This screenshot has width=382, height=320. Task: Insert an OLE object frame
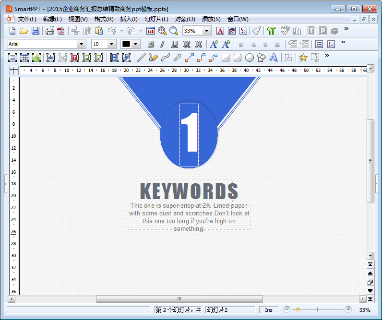(50, 58)
